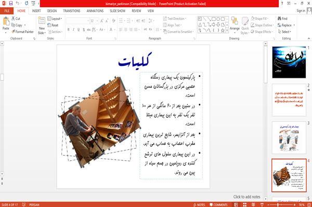Screen dimensions: 312x207
Task: Click Sign in link
Action: (x=301, y=11)
